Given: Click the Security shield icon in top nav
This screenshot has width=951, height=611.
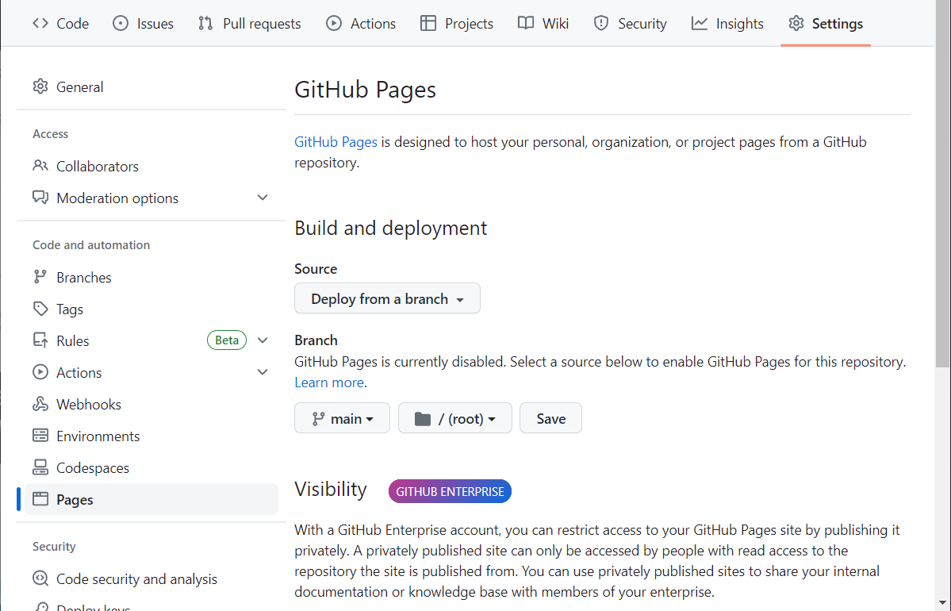Looking at the screenshot, I should pyautogui.click(x=601, y=23).
